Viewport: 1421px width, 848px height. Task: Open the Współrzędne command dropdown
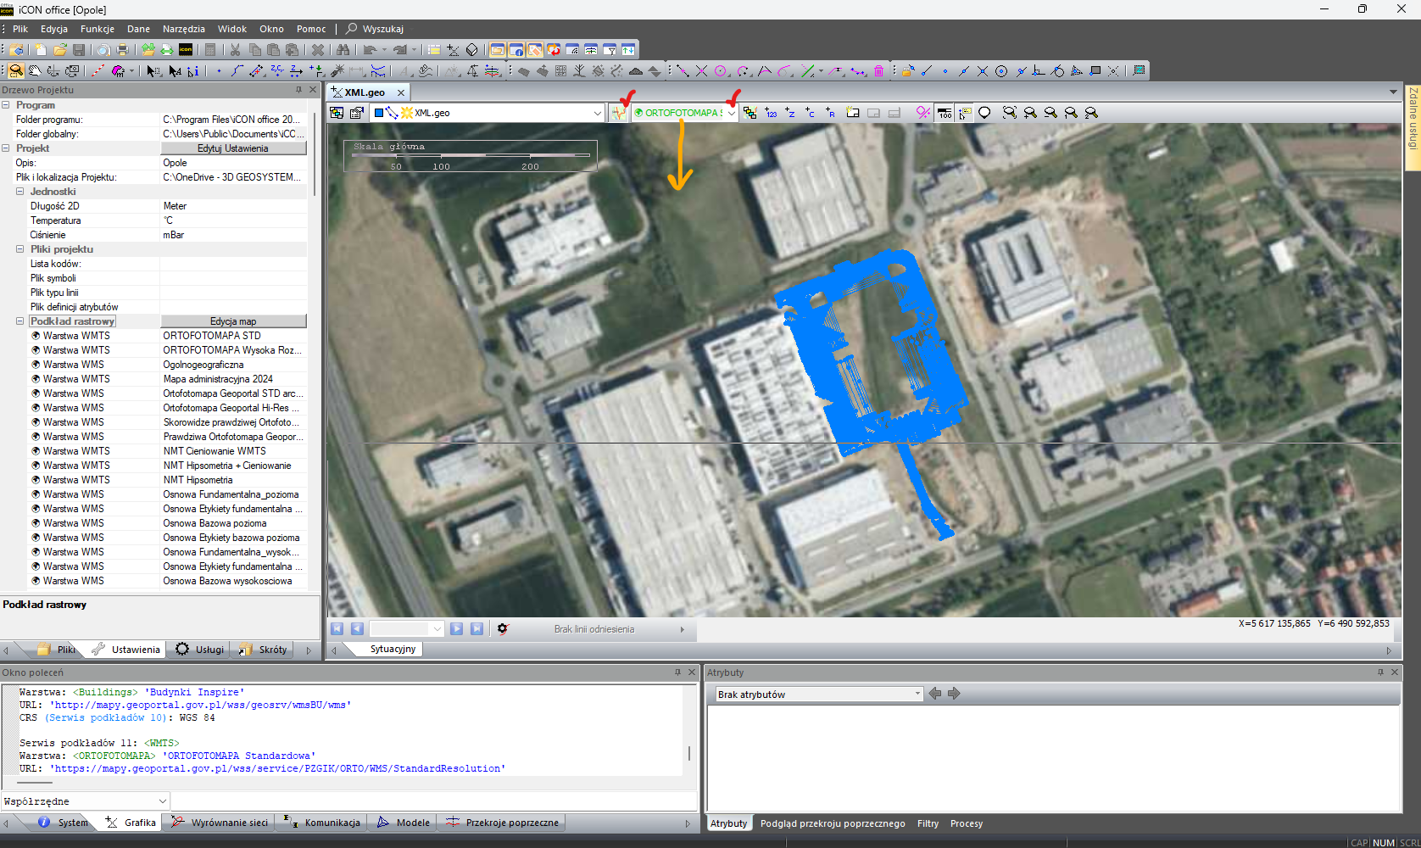tap(162, 801)
